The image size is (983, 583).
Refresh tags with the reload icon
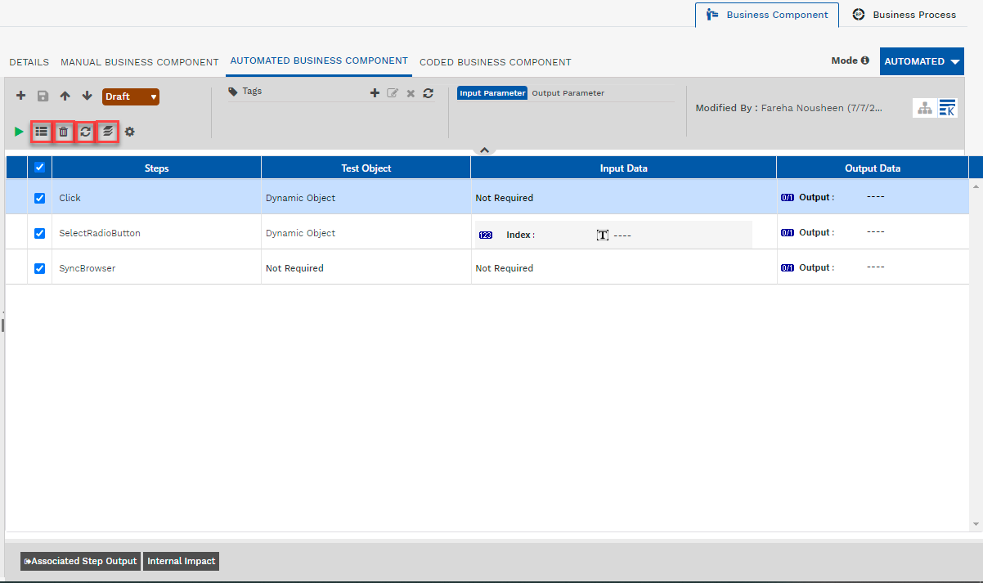click(428, 93)
